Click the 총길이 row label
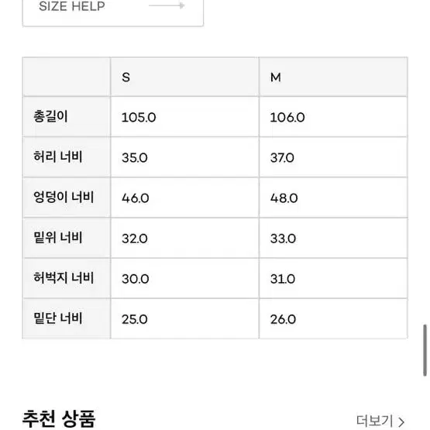430x430 pixels. pos(50,116)
